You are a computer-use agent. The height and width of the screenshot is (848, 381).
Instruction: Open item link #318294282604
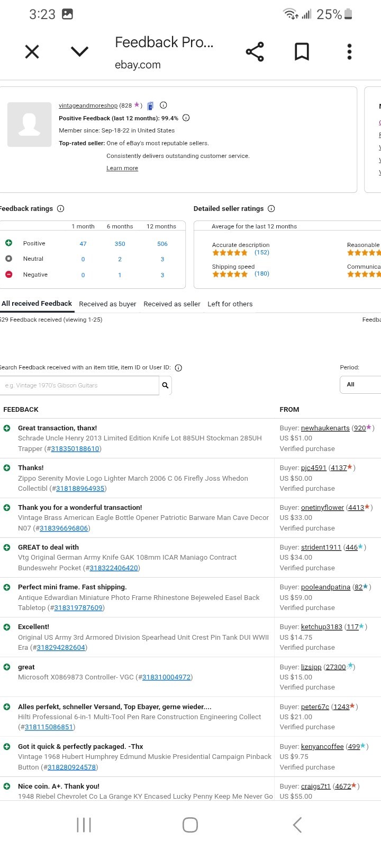pos(61,647)
